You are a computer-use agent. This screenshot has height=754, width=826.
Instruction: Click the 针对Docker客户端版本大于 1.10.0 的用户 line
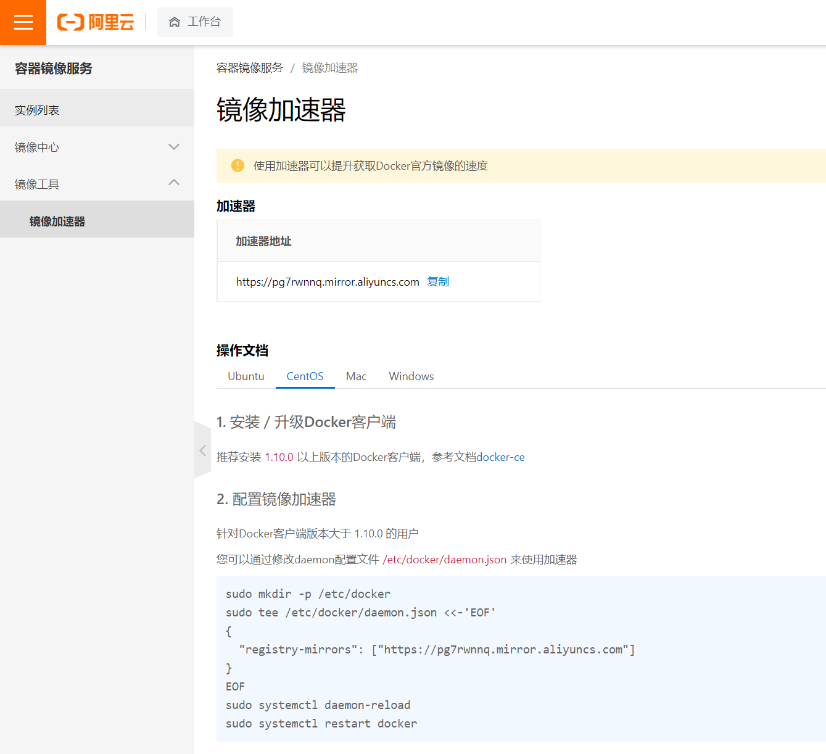(318, 534)
